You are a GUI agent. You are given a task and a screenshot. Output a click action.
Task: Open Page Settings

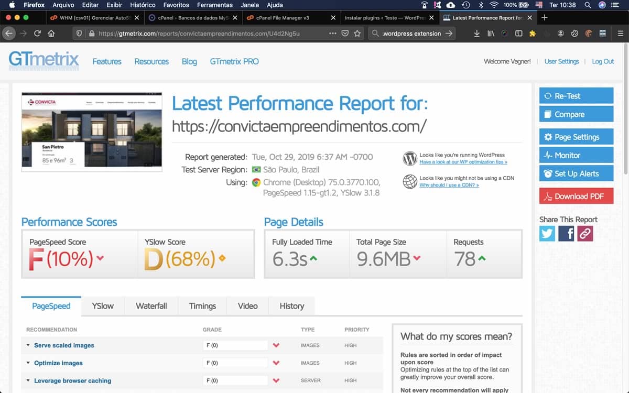576,137
